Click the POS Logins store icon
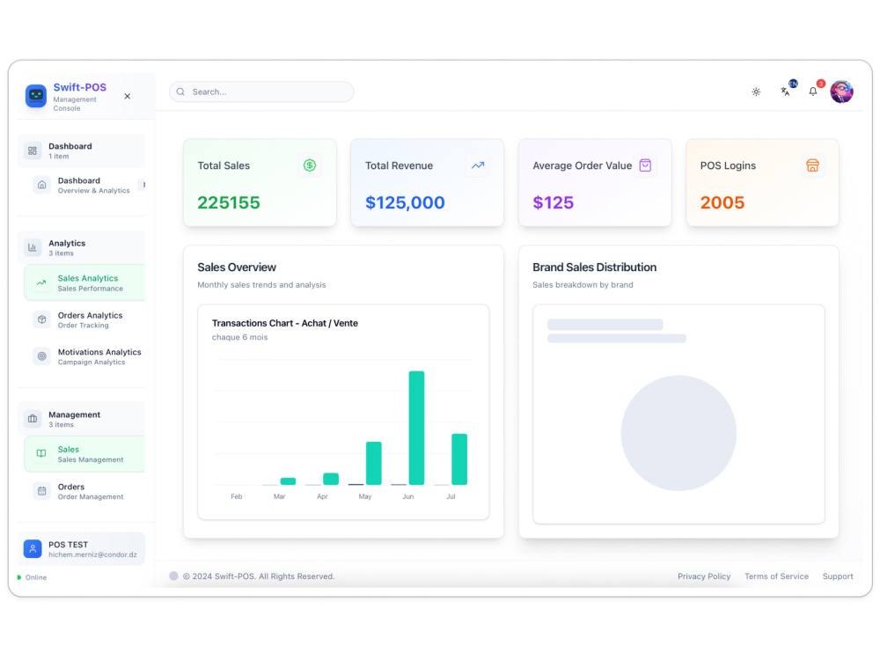 [812, 165]
